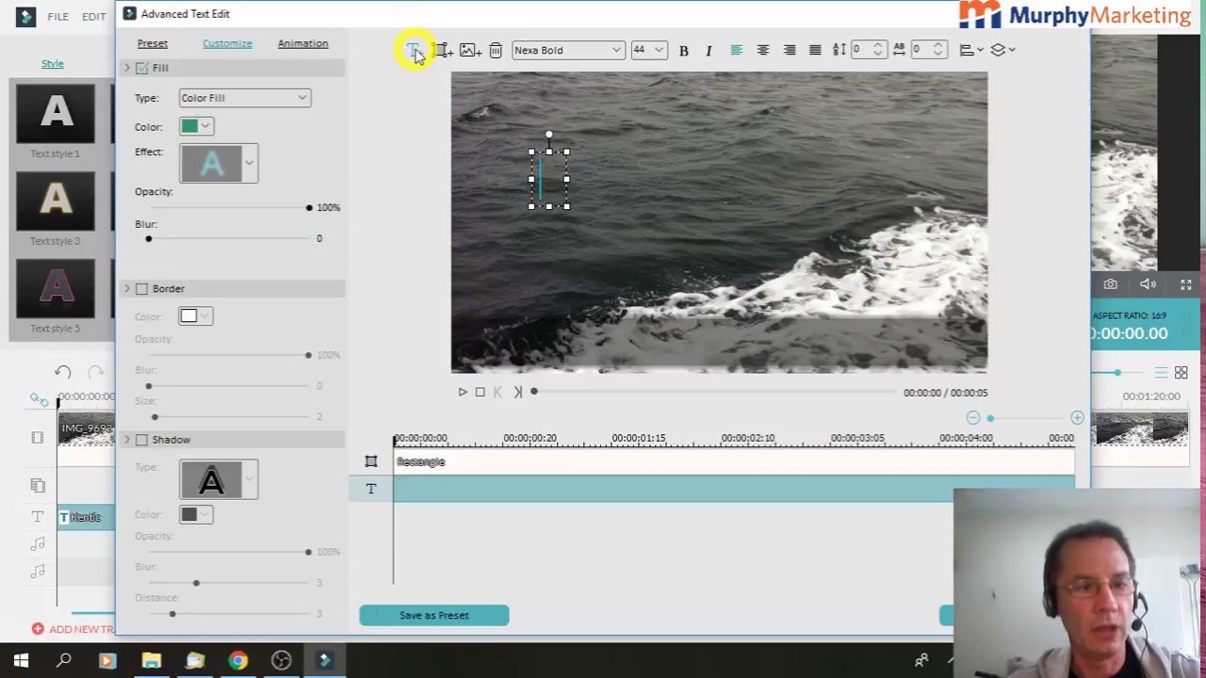1206x678 pixels.
Task: Step to the next frame
Action: click(x=517, y=392)
